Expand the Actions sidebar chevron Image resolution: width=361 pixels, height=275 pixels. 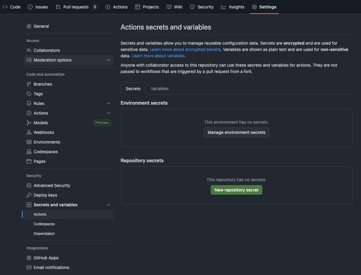(108, 113)
